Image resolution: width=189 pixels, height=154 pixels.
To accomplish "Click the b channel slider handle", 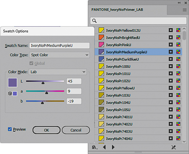I will coord(43,103).
